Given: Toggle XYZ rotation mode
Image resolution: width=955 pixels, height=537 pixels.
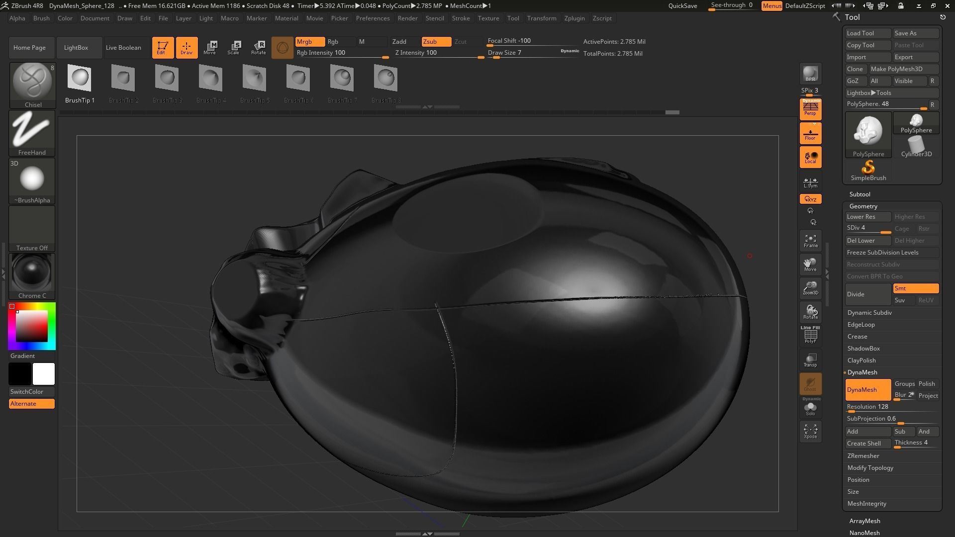Looking at the screenshot, I should 810,199.
